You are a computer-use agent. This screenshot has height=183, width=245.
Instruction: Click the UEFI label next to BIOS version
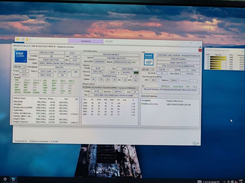pos(134,62)
